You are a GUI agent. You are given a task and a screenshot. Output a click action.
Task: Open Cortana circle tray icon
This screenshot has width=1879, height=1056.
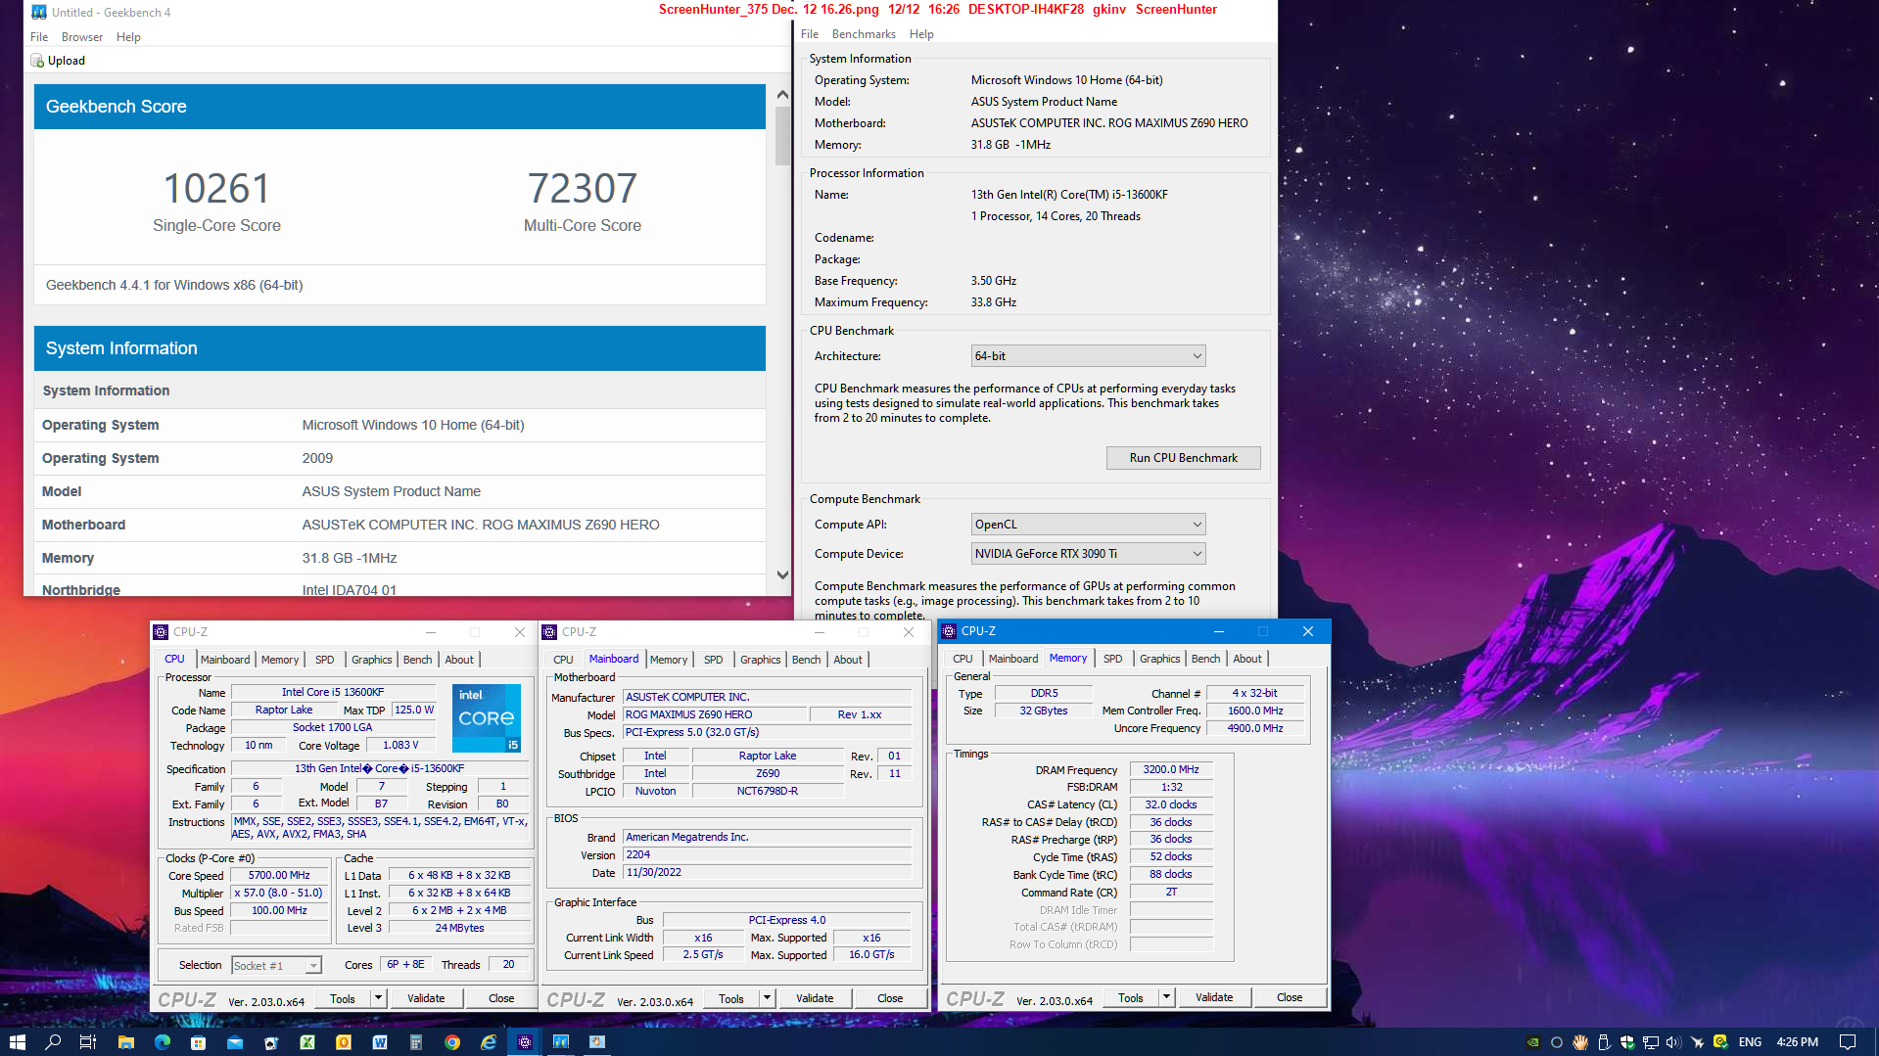[x=1557, y=1042]
